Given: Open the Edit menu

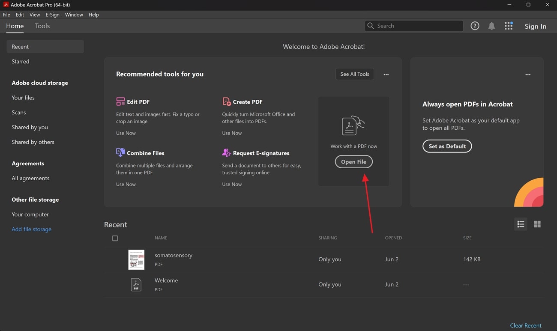Looking at the screenshot, I should coord(20,15).
